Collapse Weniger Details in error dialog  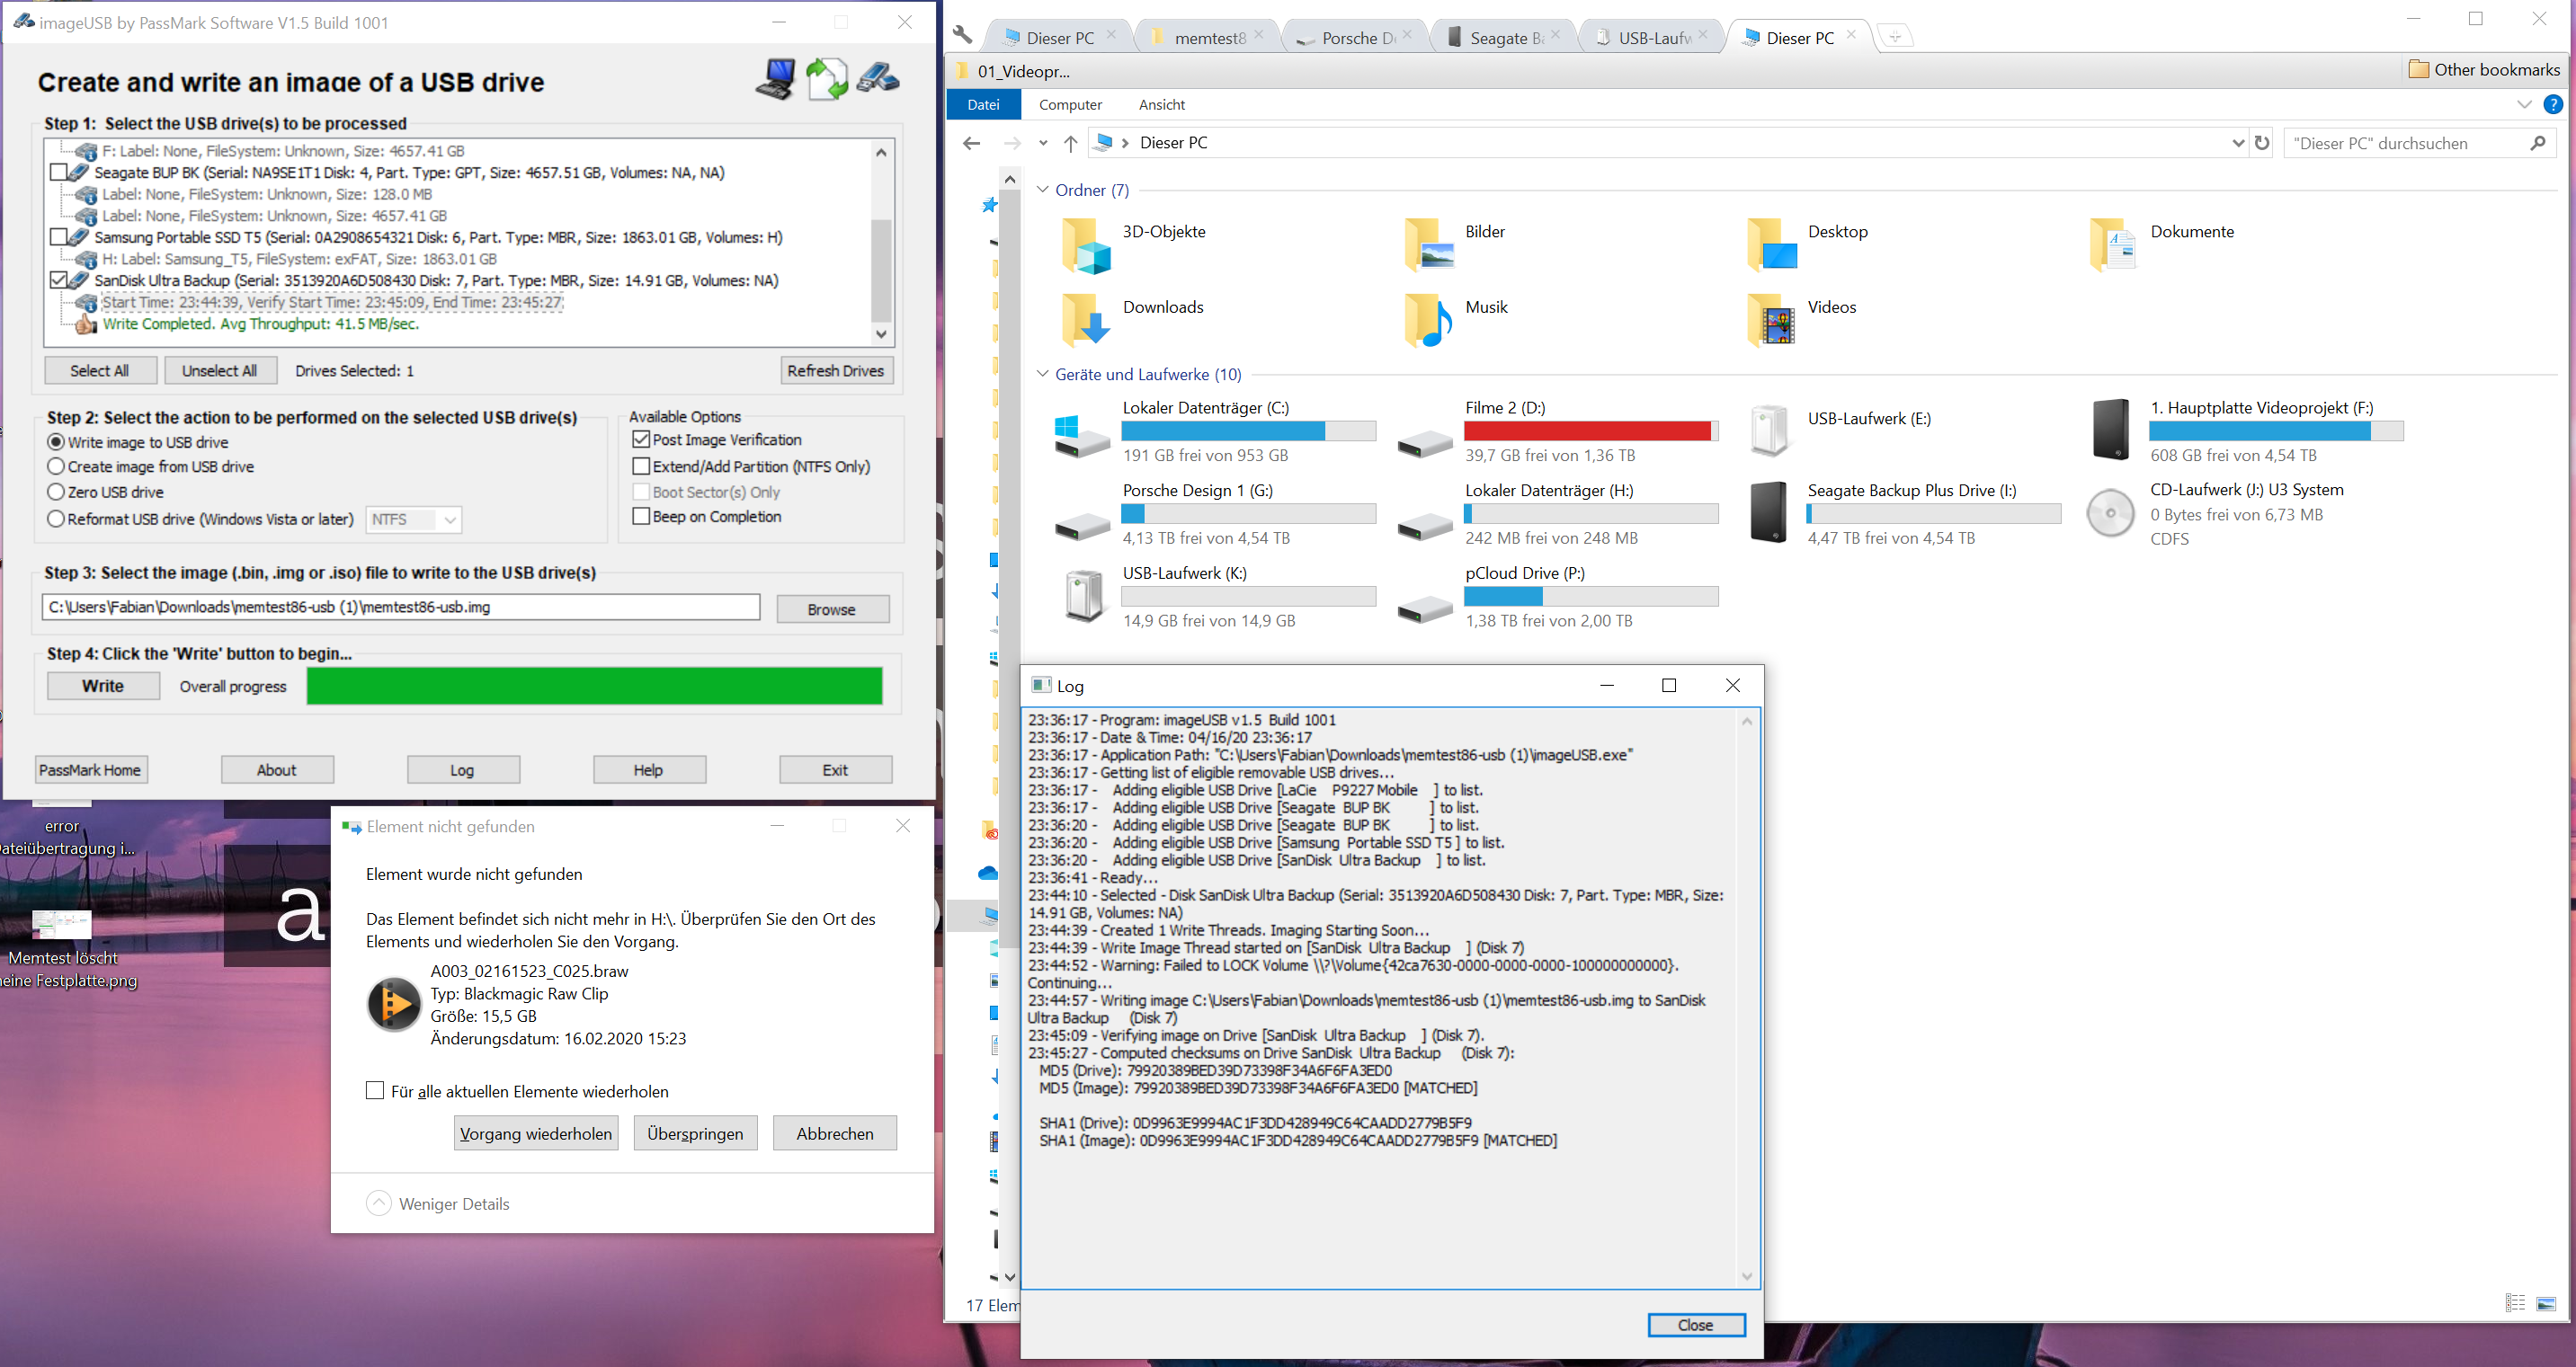pyautogui.click(x=379, y=1203)
